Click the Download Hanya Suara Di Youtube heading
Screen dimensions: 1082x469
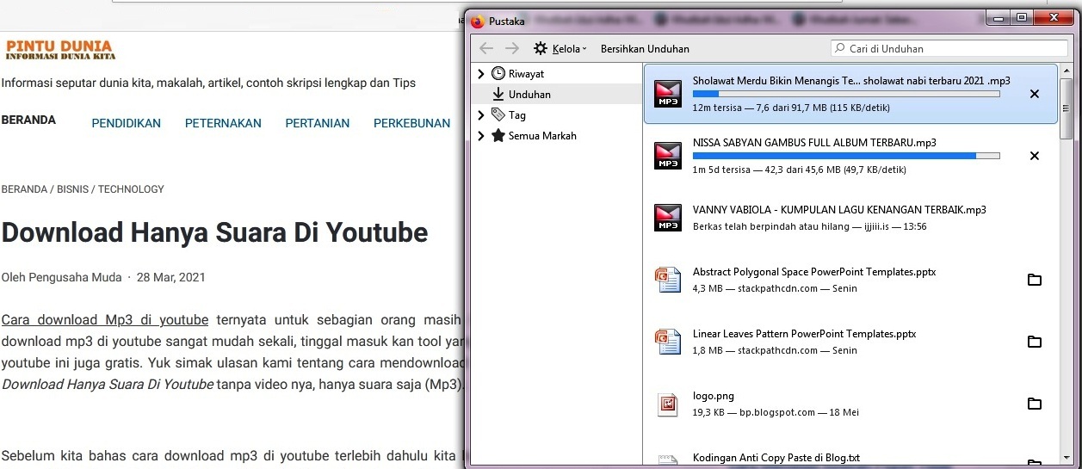[214, 232]
